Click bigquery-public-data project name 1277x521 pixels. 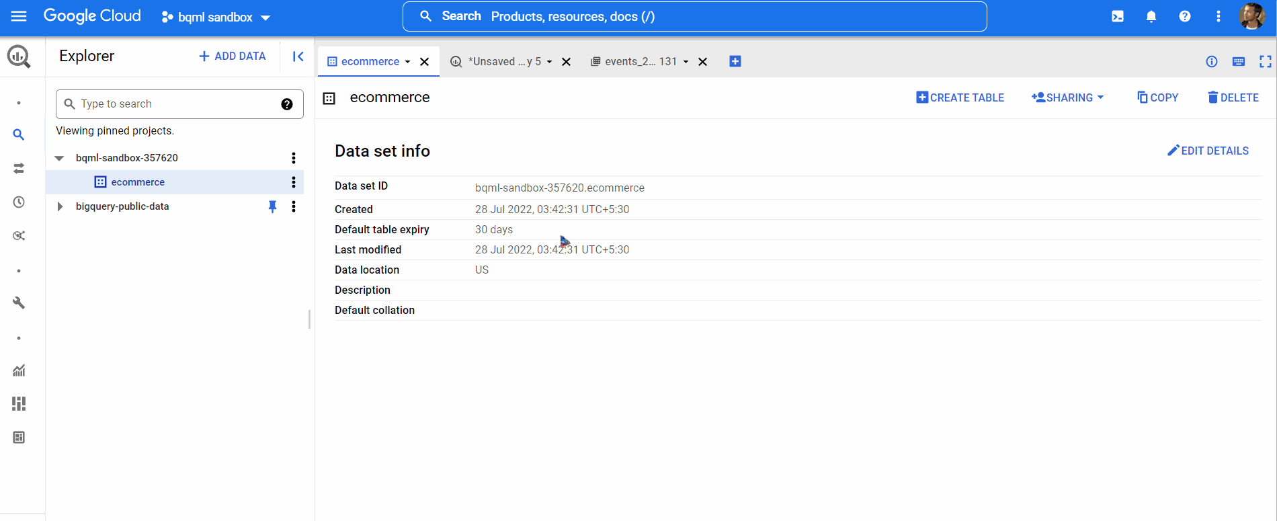point(122,206)
